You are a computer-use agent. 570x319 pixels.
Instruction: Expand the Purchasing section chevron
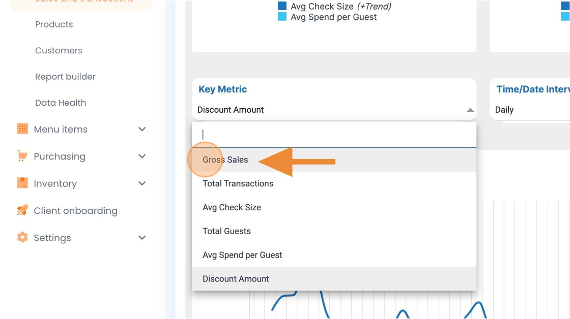point(142,156)
